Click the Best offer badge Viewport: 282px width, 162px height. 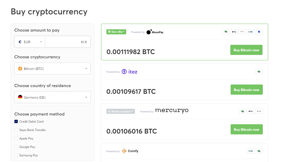(116, 32)
